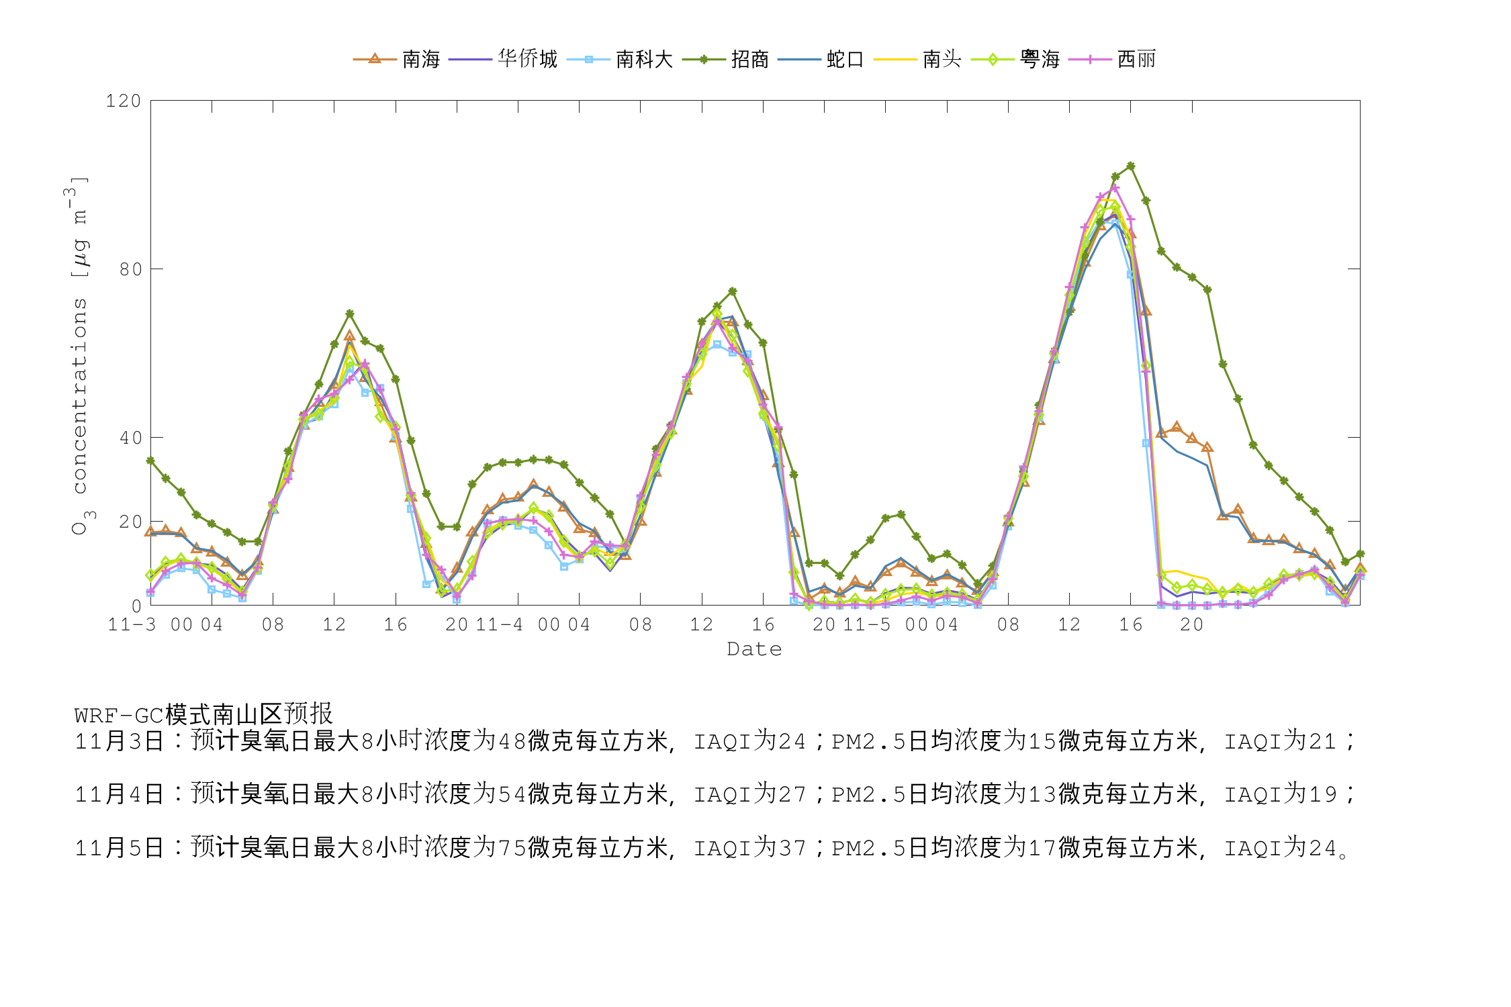The width and height of the screenshot is (1511, 1007).
Task: Click the 80 y-axis tick label
Action: [x=131, y=270]
